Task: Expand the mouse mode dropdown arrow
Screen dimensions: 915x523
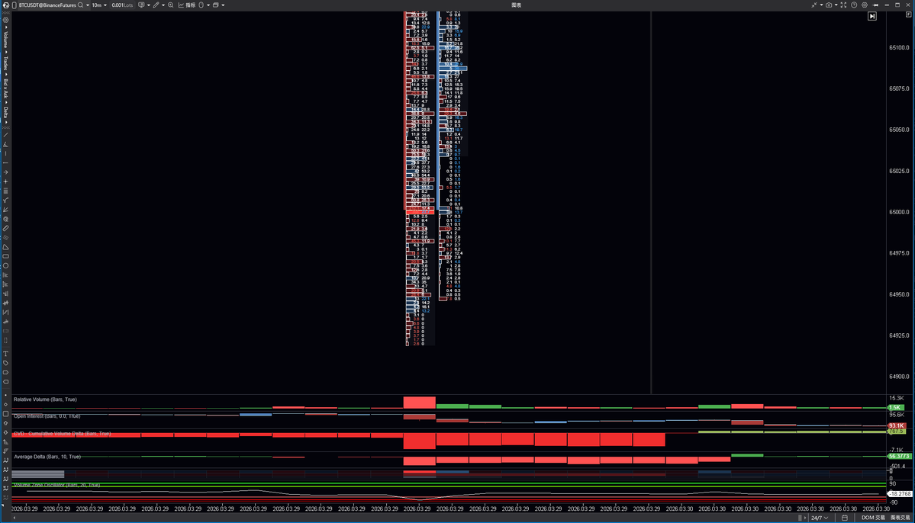Action: (x=208, y=5)
